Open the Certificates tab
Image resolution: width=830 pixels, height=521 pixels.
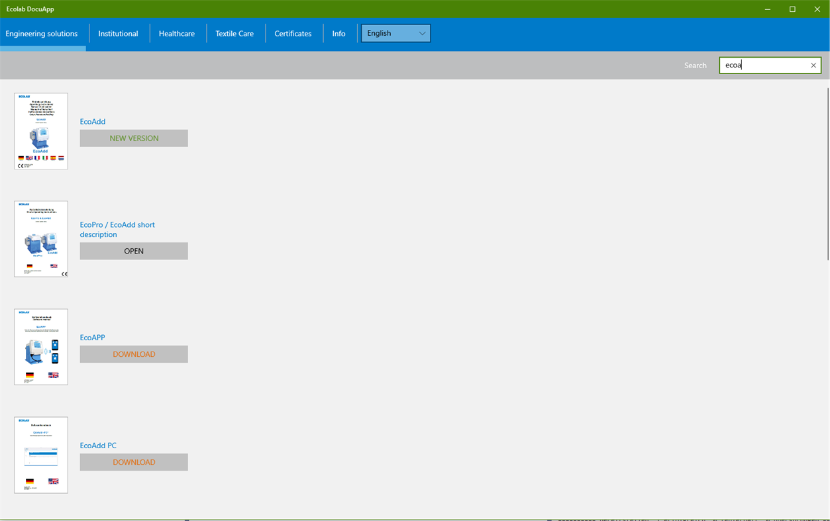point(293,33)
